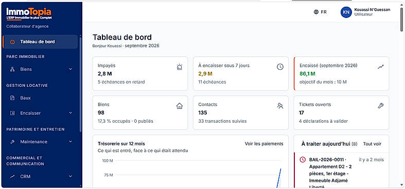
Task: Click the '86,1 M' green amount
Action: (x=307, y=74)
